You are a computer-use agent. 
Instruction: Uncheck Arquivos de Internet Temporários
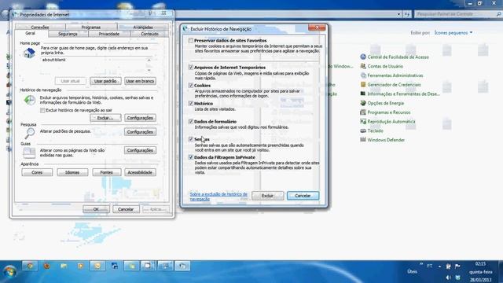(191, 68)
